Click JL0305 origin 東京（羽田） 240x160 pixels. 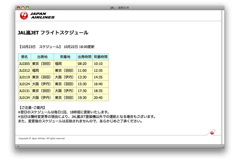41,64
